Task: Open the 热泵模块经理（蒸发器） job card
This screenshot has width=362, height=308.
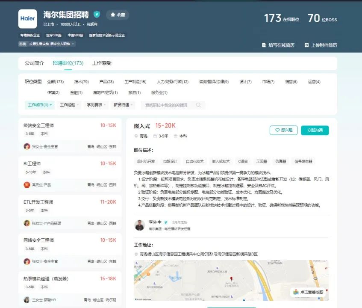Action: (x=70, y=289)
